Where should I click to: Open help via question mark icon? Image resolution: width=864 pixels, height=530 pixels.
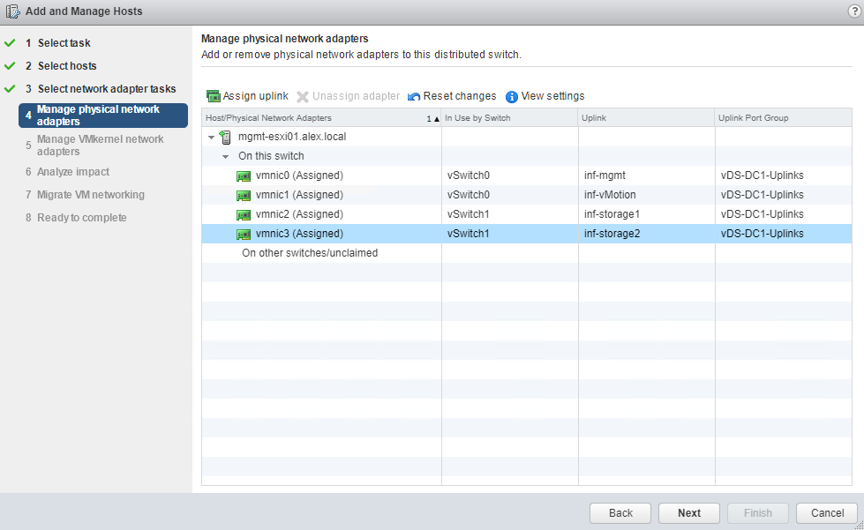click(853, 11)
